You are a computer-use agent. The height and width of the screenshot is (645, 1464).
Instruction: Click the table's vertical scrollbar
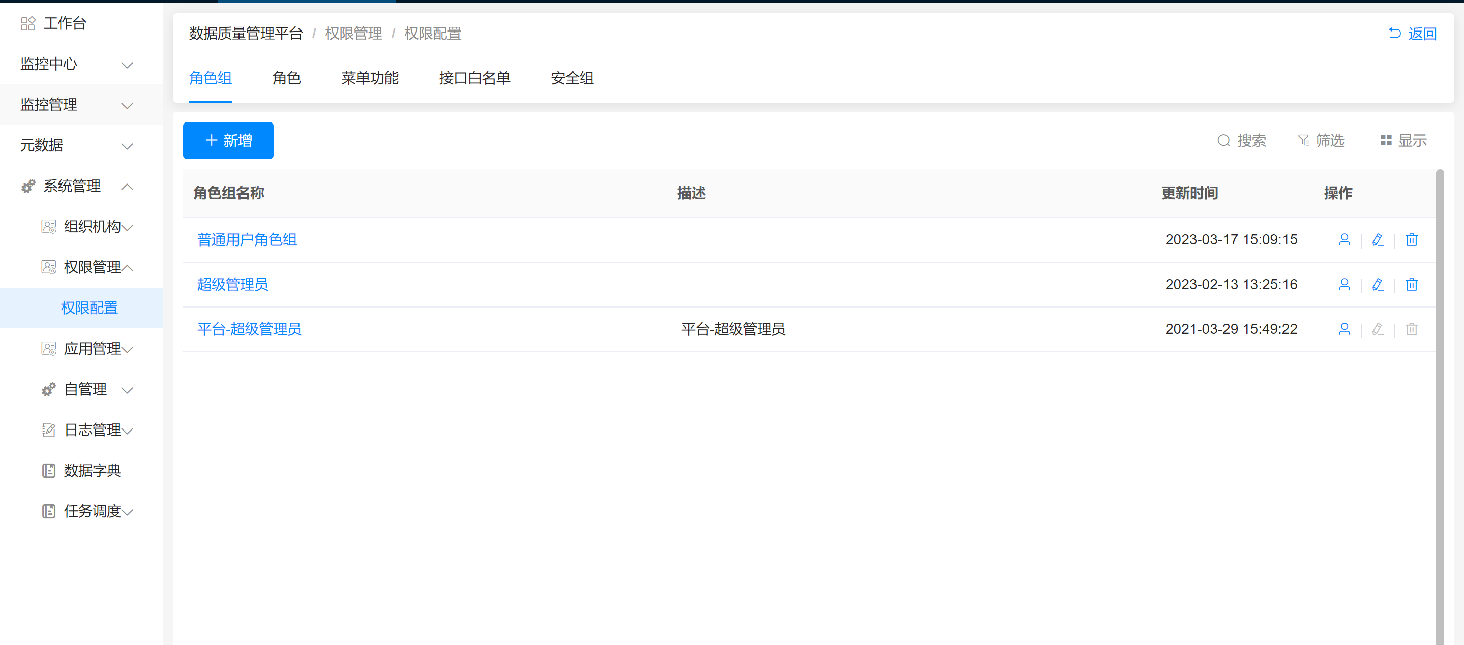click(x=1440, y=406)
